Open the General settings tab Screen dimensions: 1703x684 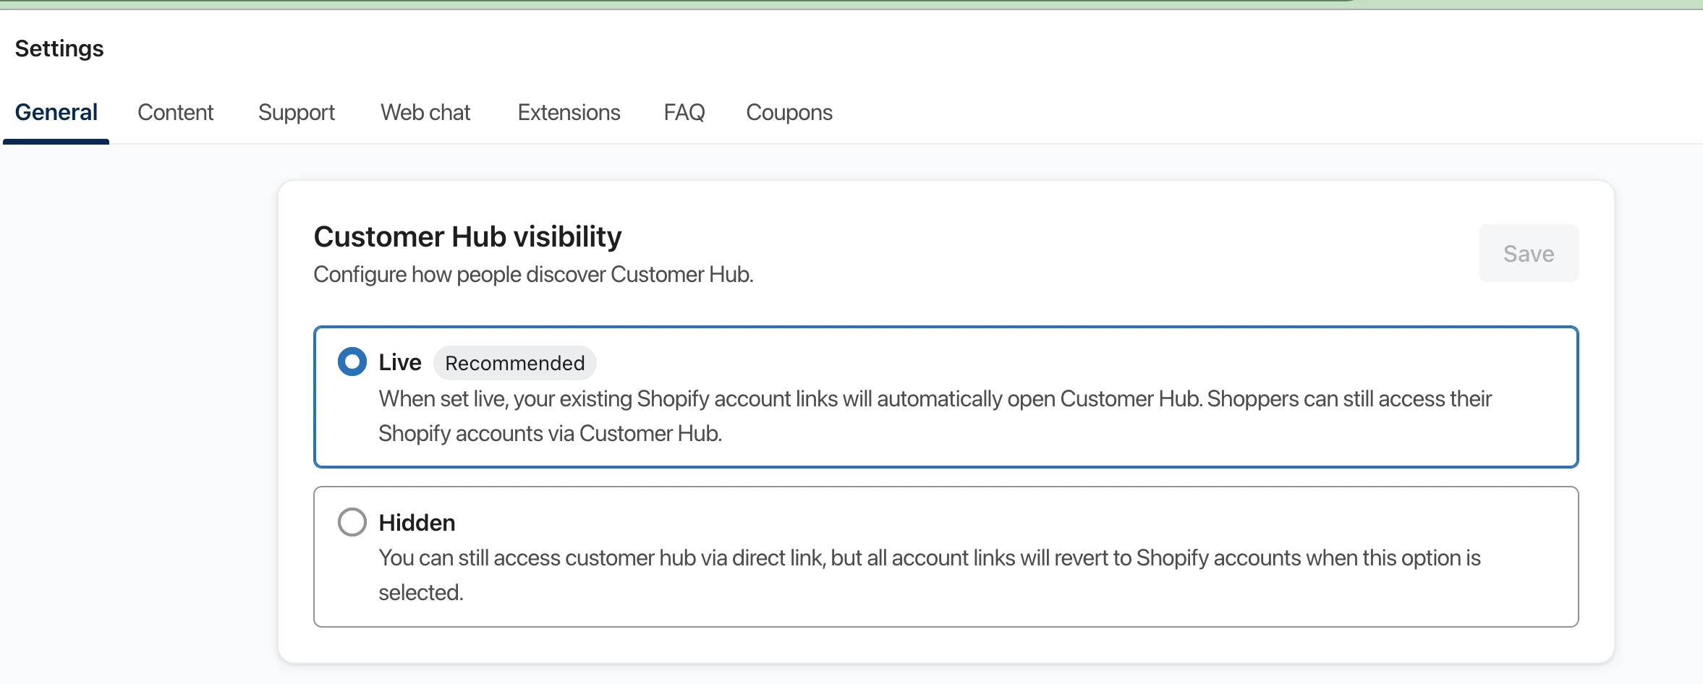click(56, 112)
